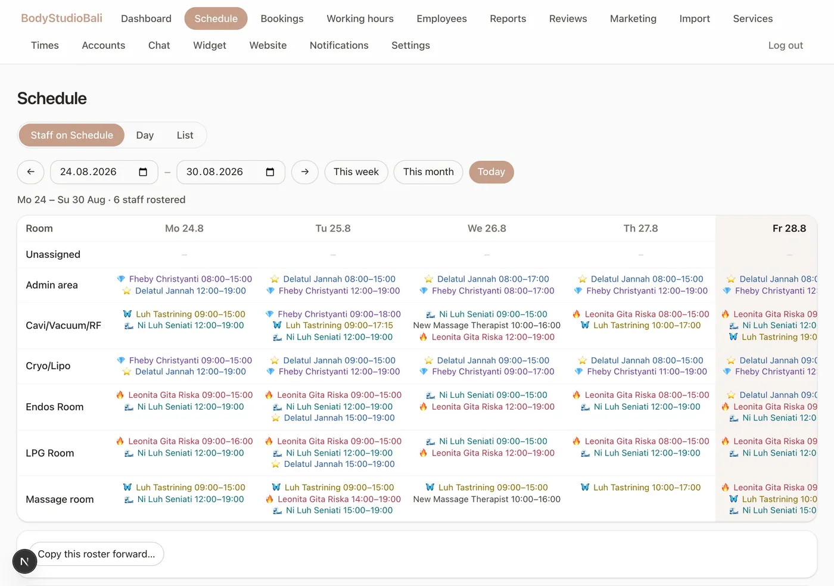Open Website settings

(x=268, y=45)
